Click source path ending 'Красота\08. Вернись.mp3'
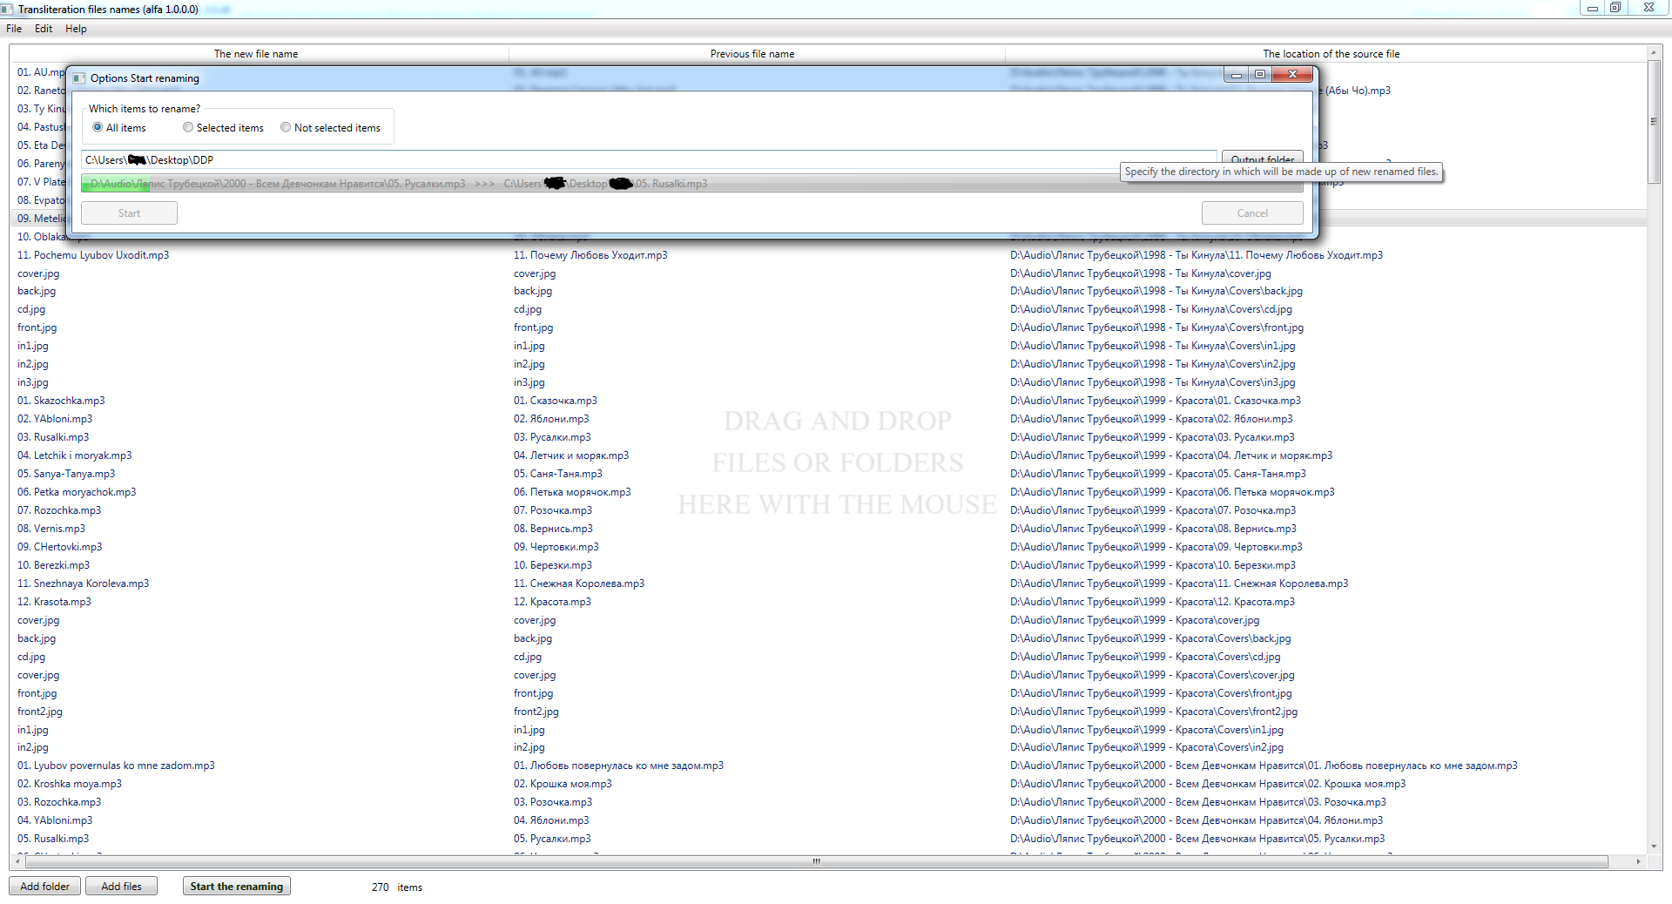This screenshot has width=1672, height=904. point(1153,529)
